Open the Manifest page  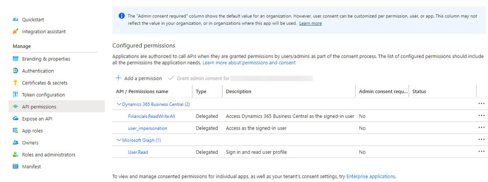pyautogui.click(x=32, y=167)
